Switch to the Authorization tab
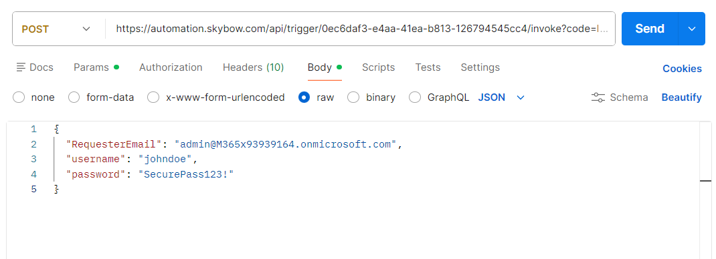 [171, 67]
